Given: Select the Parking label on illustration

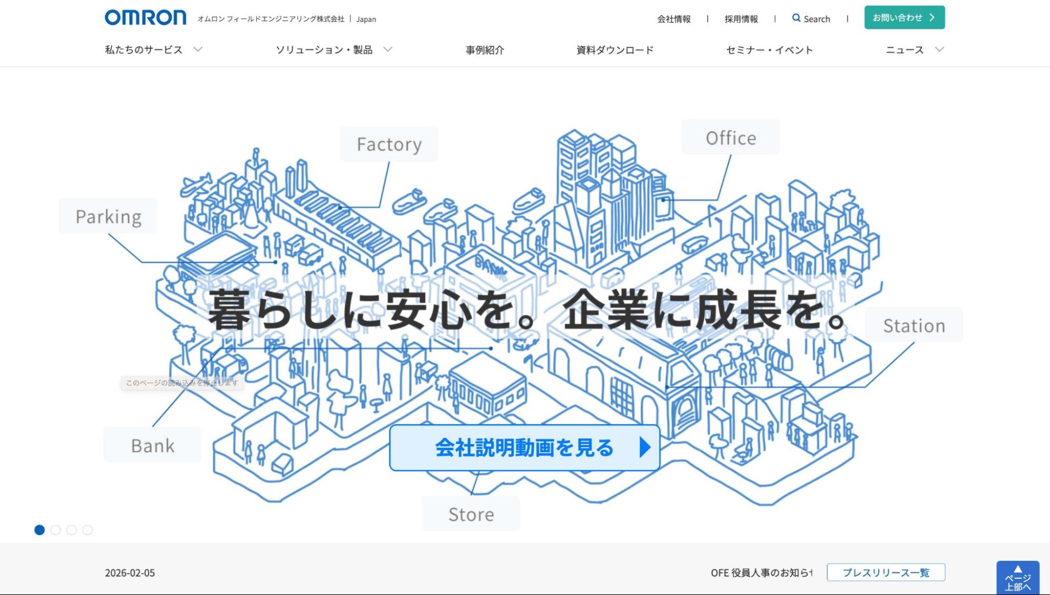Looking at the screenshot, I should click(x=108, y=217).
